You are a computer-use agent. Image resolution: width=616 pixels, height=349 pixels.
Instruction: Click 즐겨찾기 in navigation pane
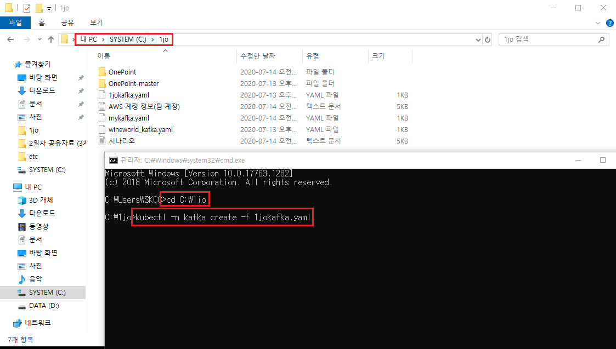(x=38, y=64)
